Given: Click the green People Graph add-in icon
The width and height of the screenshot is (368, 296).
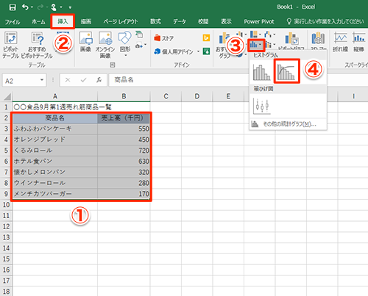Looking at the screenshot, I should 206,51.
